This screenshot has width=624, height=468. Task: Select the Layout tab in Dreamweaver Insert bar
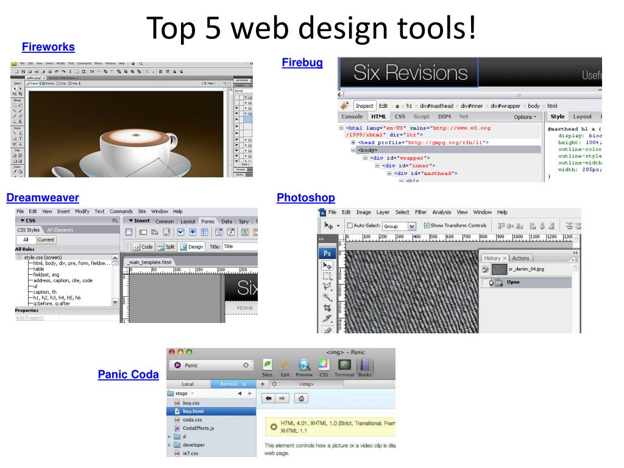point(188,222)
